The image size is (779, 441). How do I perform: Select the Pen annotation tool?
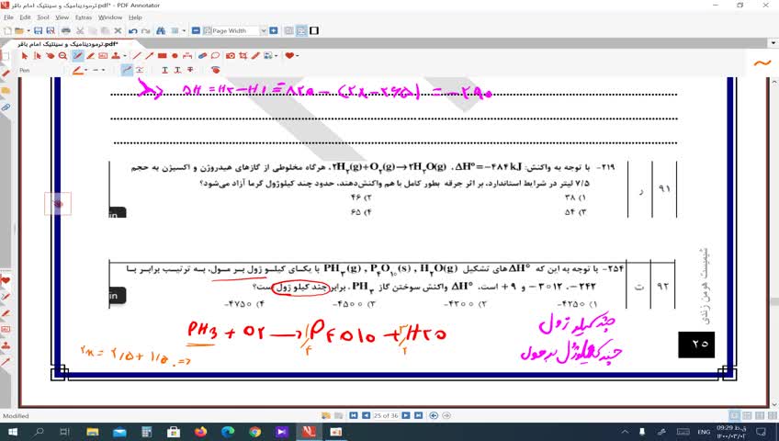[77, 56]
